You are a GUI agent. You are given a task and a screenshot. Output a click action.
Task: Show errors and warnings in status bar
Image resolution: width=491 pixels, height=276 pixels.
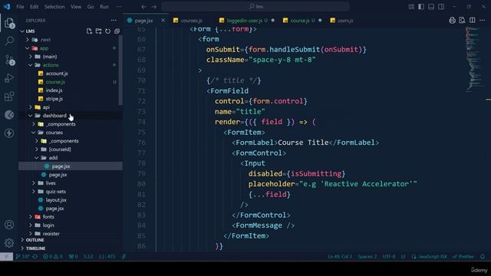click(x=53, y=256)
